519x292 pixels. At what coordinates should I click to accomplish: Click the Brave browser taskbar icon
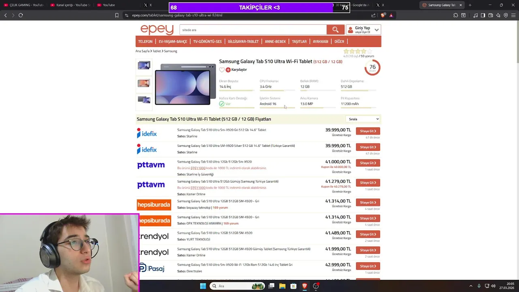[x=305, y=286]
